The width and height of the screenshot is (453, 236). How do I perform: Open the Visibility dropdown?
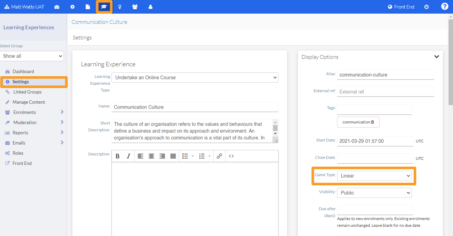374,193
